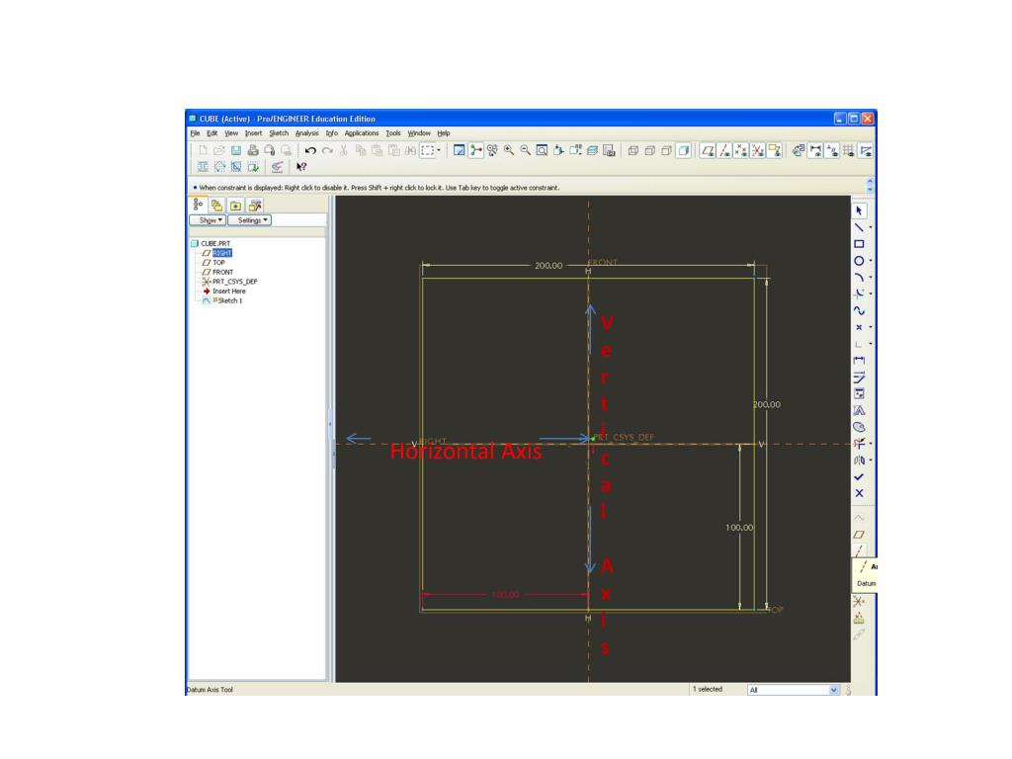
Task: Open the Analysis menu
Action: pyautogui.click(x=307, y=133)
